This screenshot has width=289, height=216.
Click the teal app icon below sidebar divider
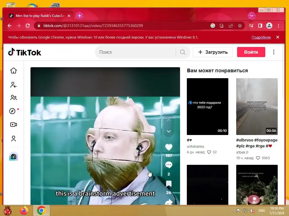[x=14, y=156]
